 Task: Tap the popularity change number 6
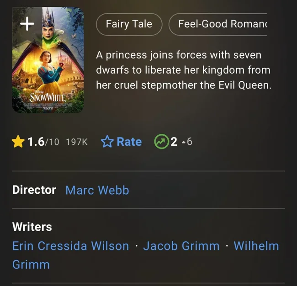click(190, 142)
